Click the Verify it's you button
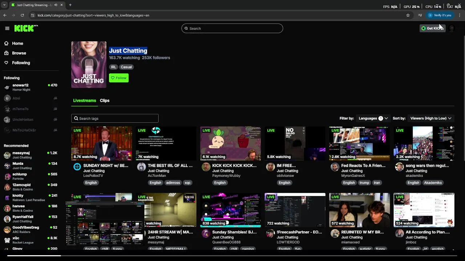Viewport: 465px width, 261px height. point(440,15)
